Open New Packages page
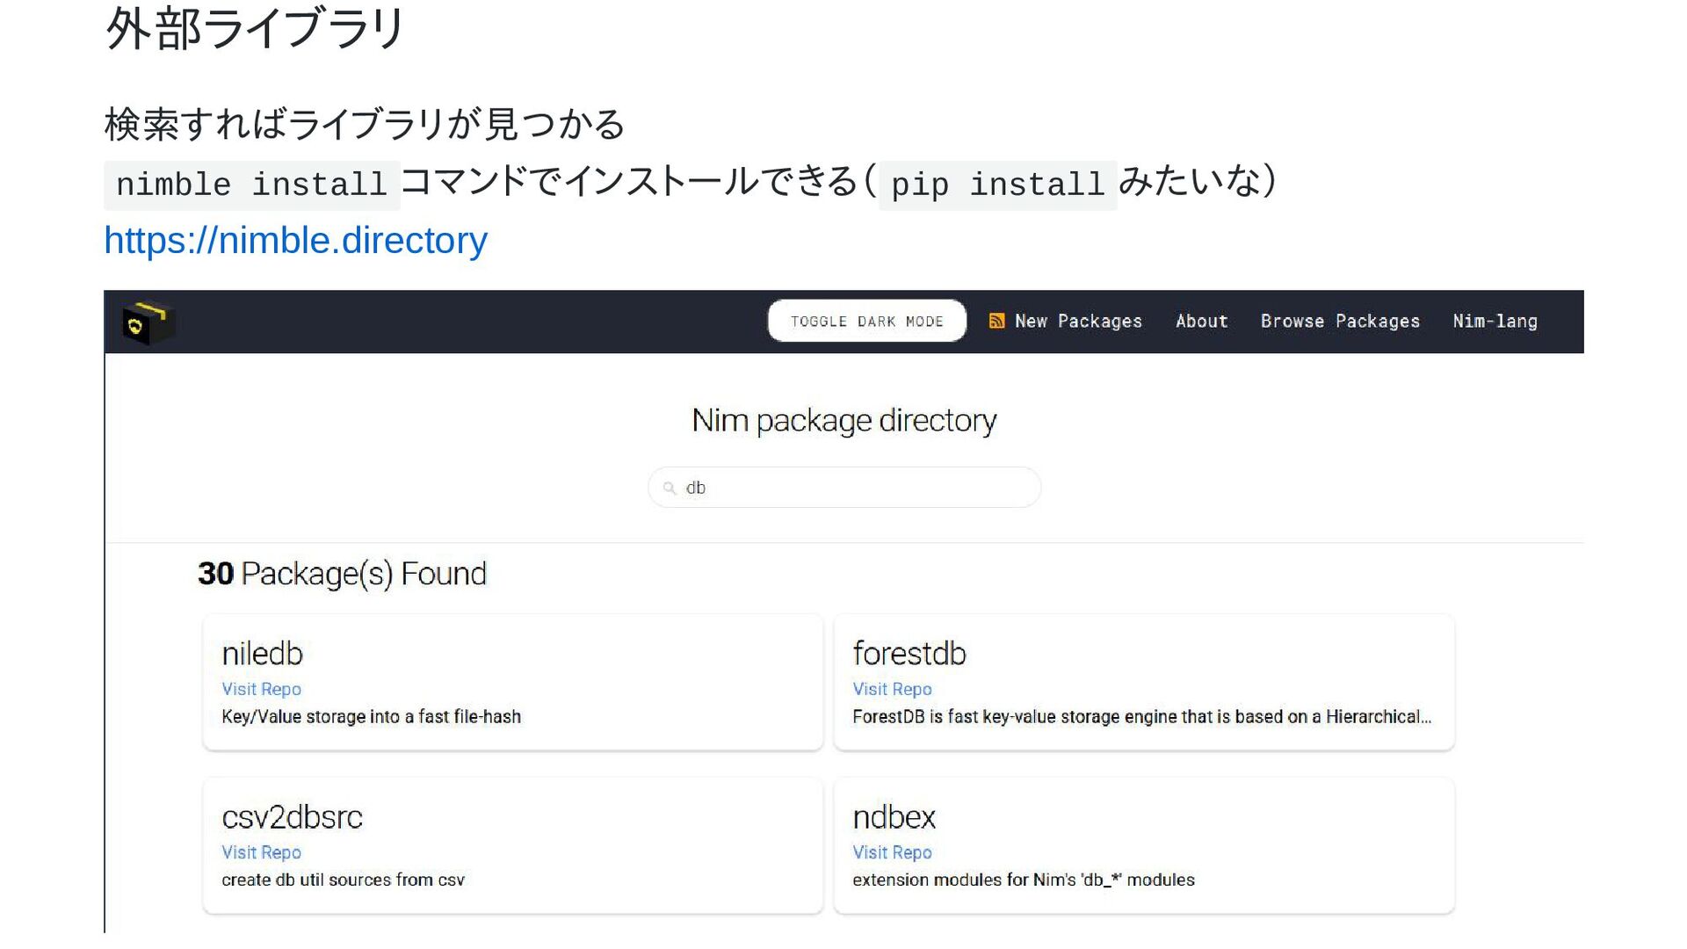The width and height of the screenshot is (1687, 949). (1078, 322)
